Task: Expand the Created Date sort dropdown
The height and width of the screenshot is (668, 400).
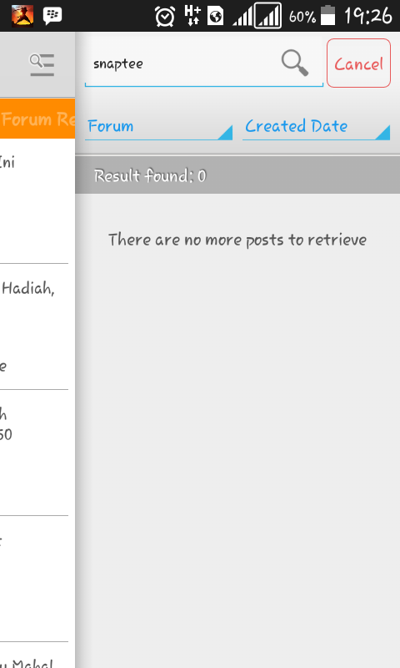Action: pyautogui.click(x=317, y=127)
